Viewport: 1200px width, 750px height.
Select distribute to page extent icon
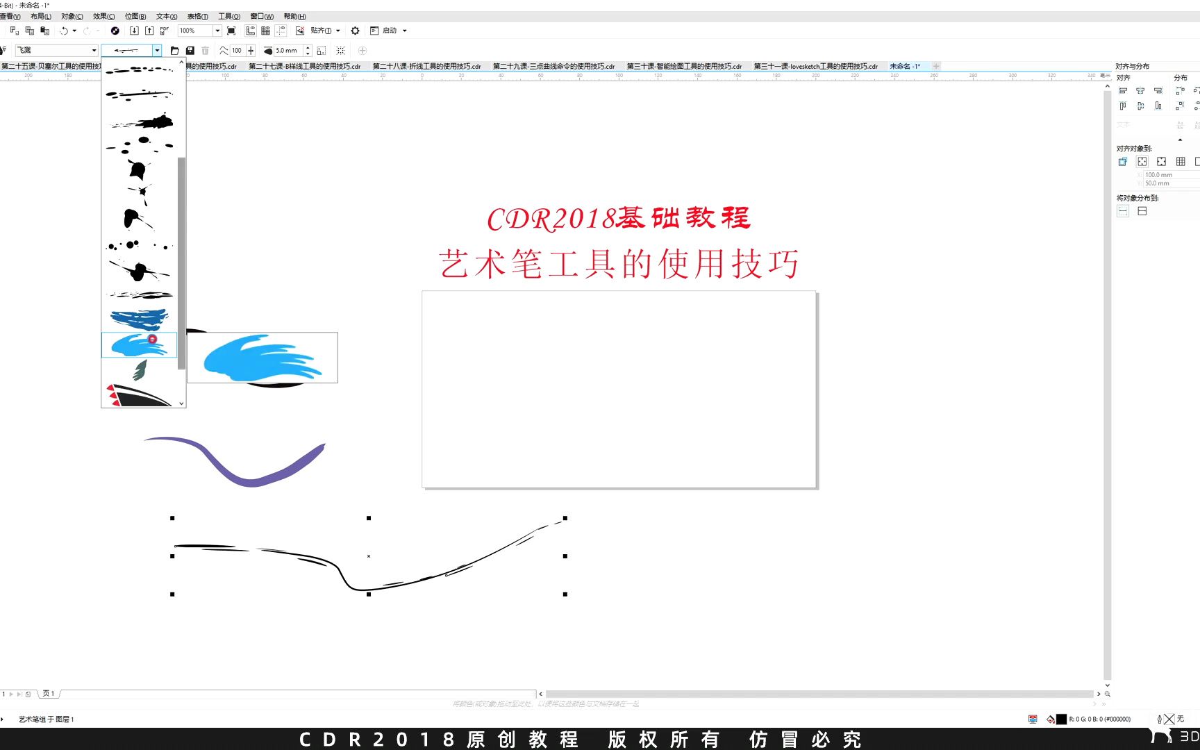(x=1142, y=211)
